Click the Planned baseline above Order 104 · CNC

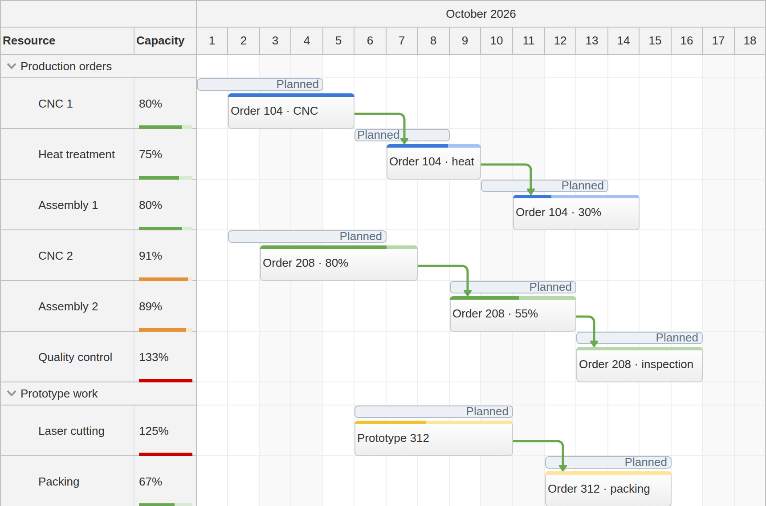click(x=260, y=84)
